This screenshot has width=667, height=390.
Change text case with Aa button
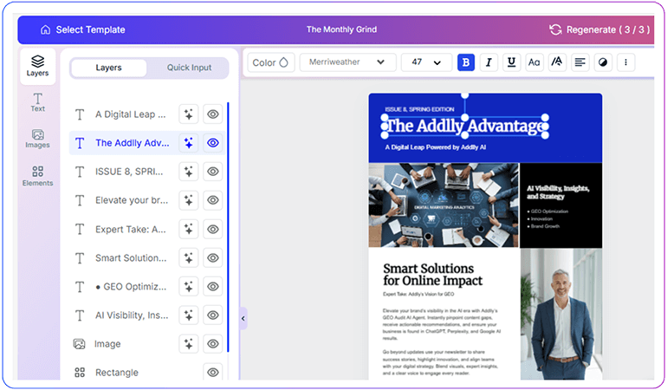point(534,62)
